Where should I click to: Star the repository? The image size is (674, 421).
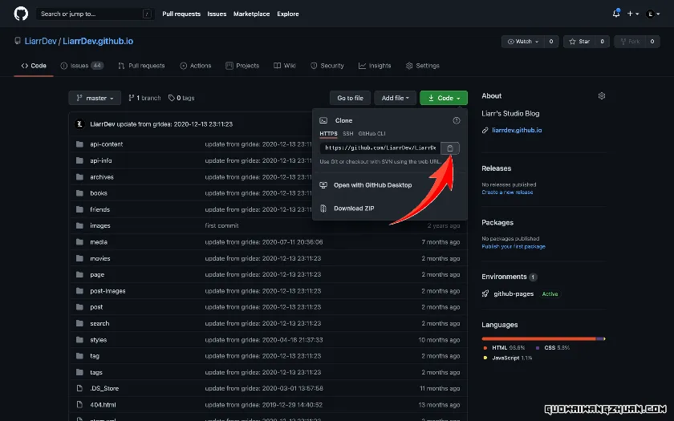click(579, 41)
